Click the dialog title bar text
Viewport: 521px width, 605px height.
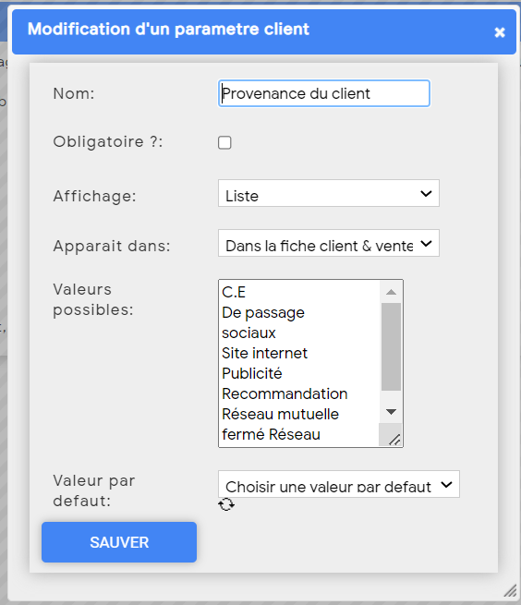pos(168,30)
